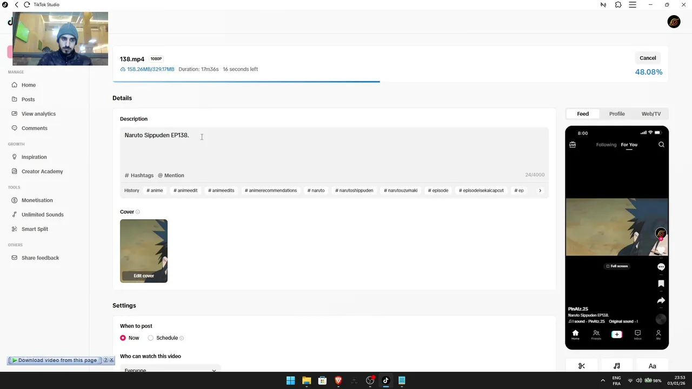The width and height of the screenshot is (692, 389).
Task: Close the download video overlay bar
Action: [x=112, y=360]
